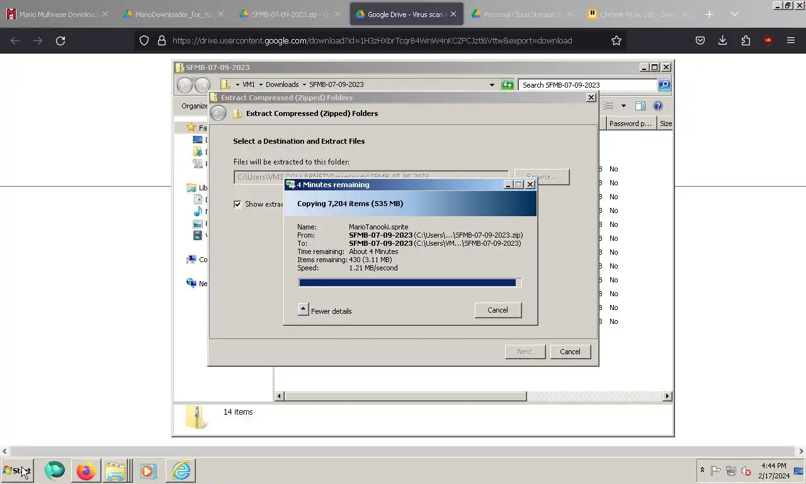This screenshot has width=806, height=484.
Task: Toggle 'Show extracted files' checkbox
Action: tap(237, 204)
